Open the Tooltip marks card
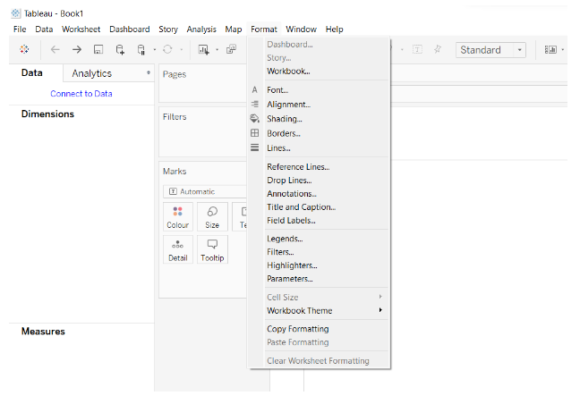Viewport: 580px width, 404px height. tap(212, 249)
